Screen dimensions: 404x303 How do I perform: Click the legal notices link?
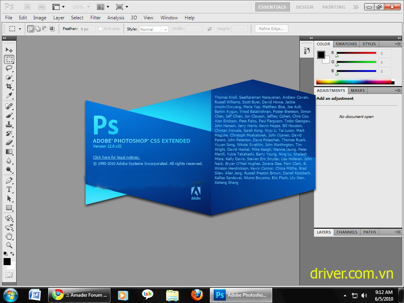click(116, 157)
